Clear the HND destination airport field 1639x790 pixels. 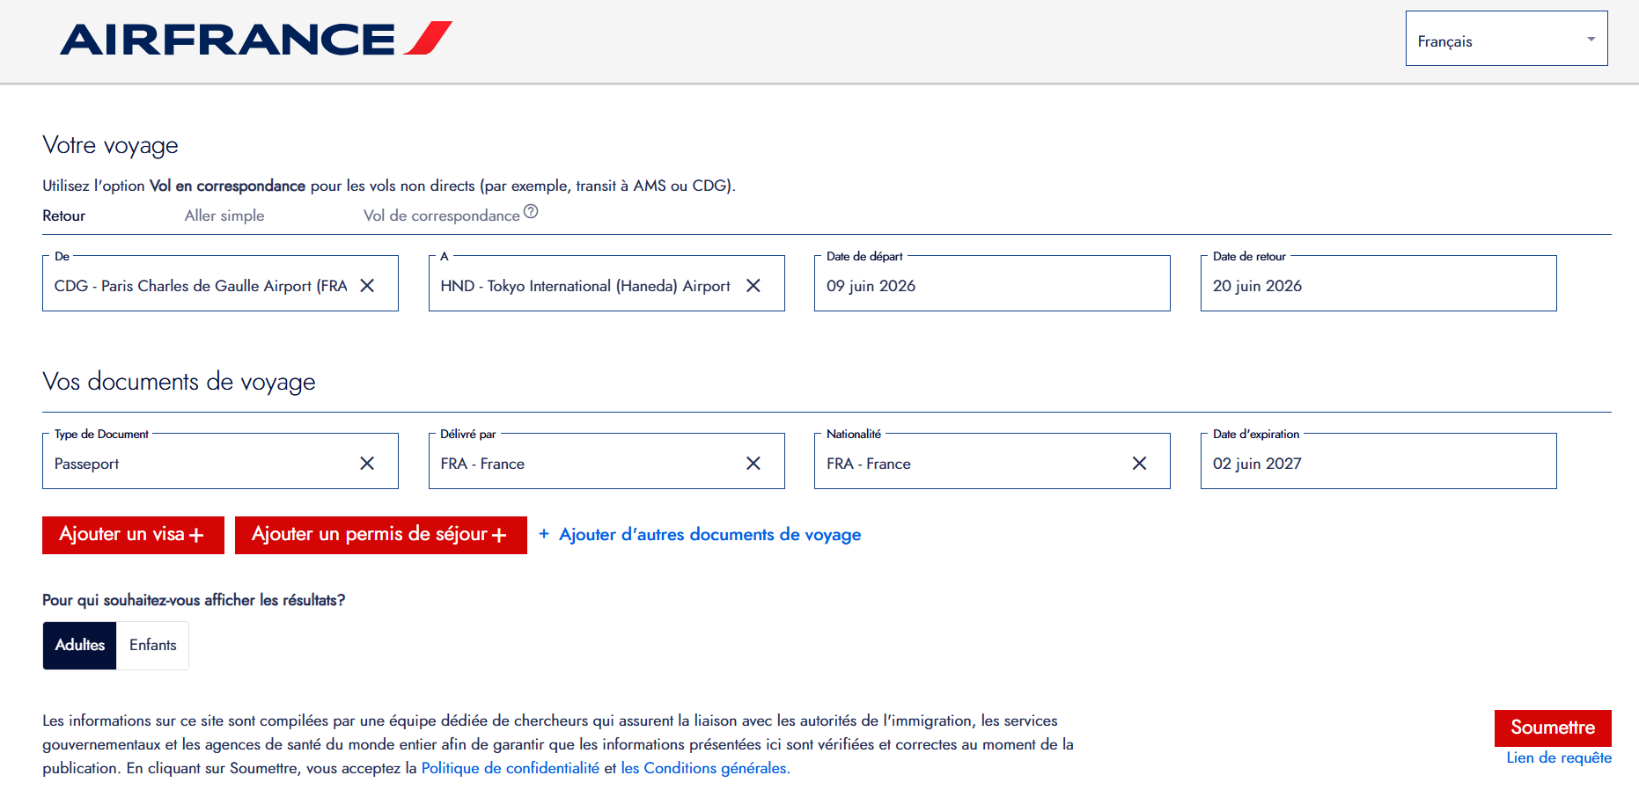(x=753, y=286)
